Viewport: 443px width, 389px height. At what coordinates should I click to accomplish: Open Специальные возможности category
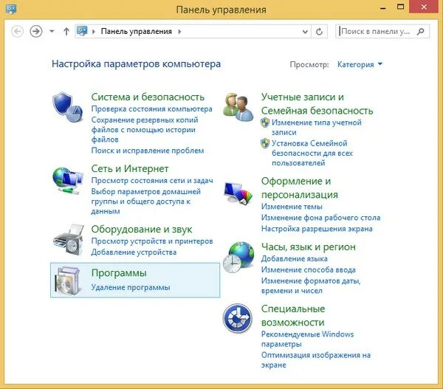(293, 315)
